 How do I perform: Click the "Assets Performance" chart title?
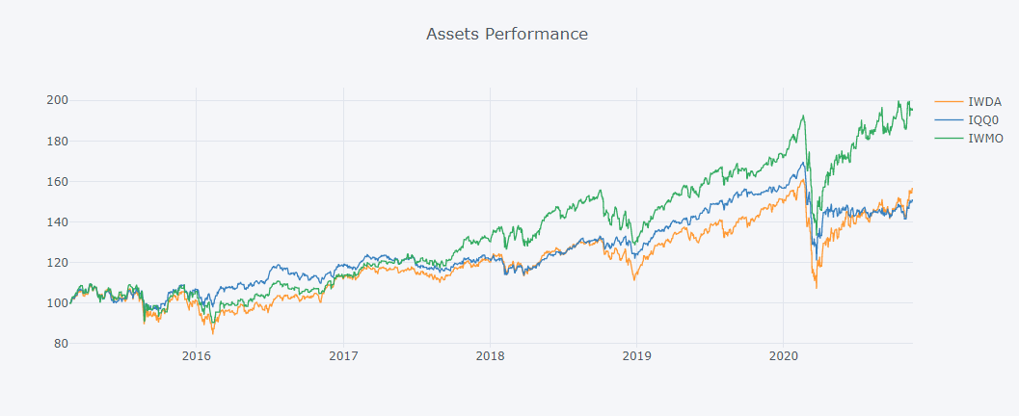click(507, 34)
